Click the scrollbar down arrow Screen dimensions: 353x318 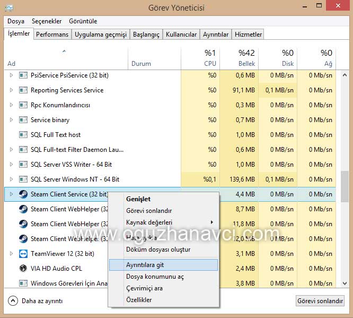coord(345,283)
